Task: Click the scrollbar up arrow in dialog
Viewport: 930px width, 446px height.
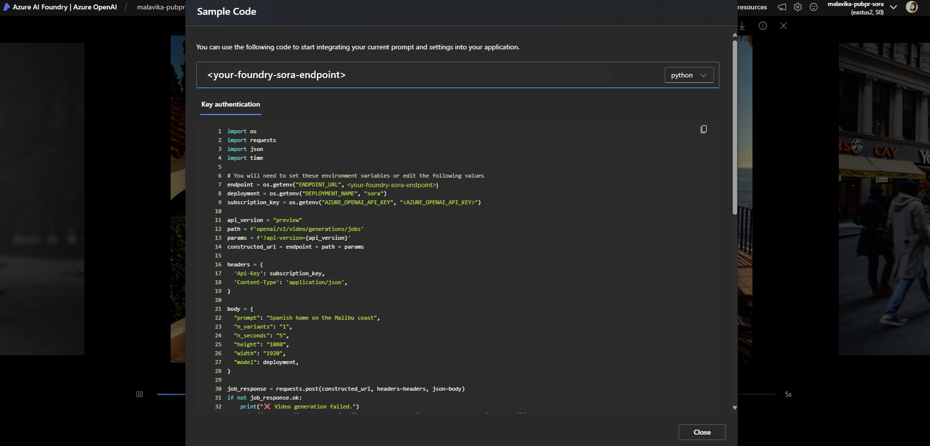Action: point(734,35)
